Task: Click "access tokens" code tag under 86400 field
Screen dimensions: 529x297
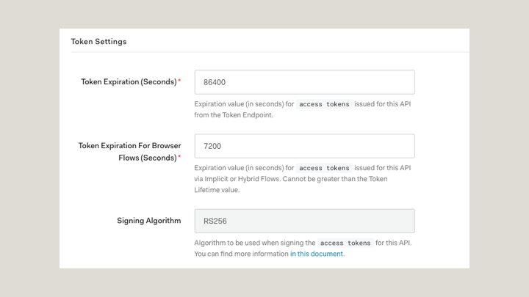Action: coord(324,105)
